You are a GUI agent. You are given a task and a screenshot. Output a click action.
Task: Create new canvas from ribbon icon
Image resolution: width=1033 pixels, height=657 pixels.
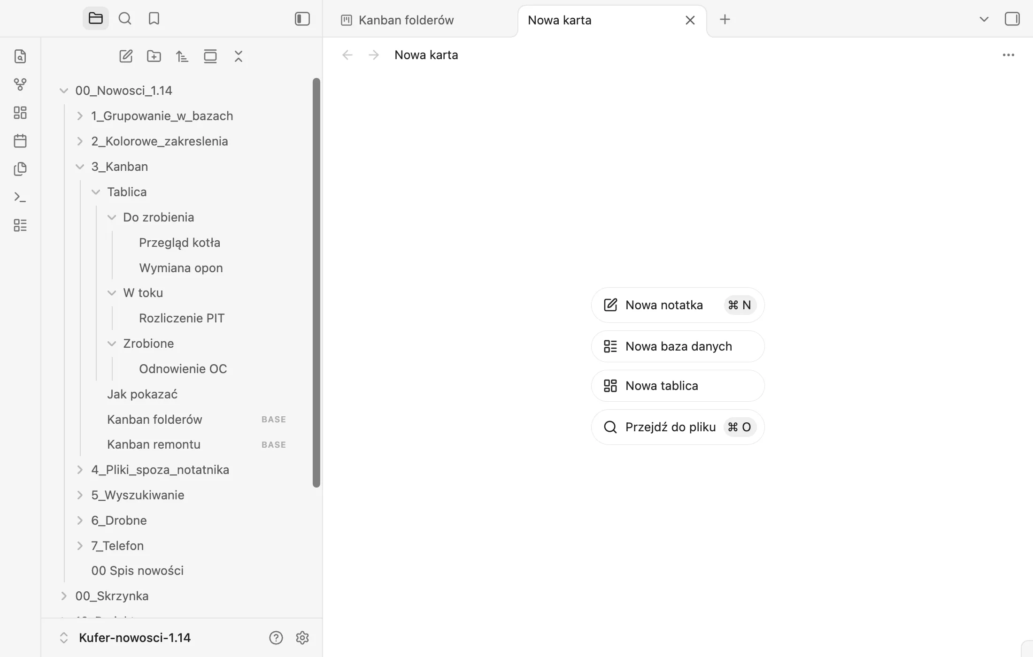point(20,113)
